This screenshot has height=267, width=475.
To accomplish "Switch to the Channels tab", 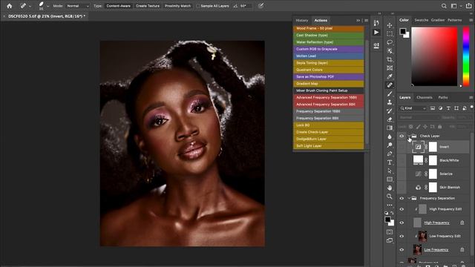I will tap(424, 97).
